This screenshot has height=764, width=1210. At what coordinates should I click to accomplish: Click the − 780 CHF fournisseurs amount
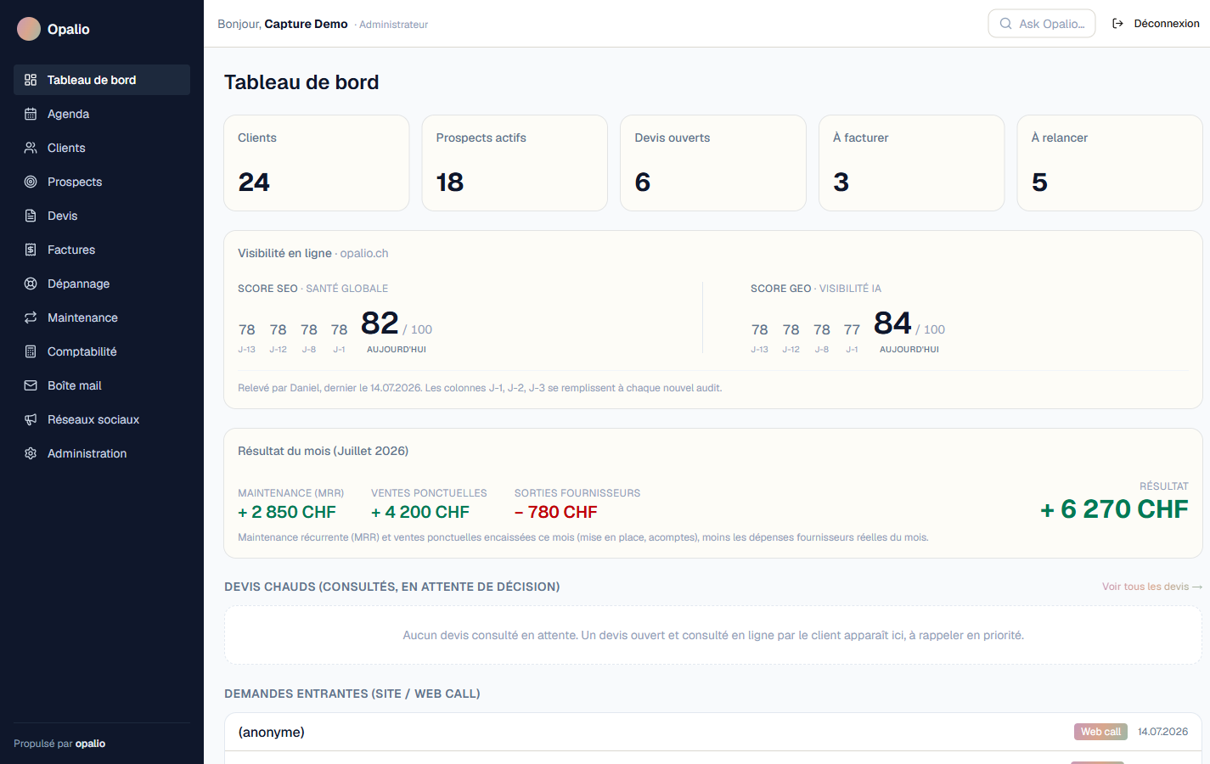click(556, 512)
